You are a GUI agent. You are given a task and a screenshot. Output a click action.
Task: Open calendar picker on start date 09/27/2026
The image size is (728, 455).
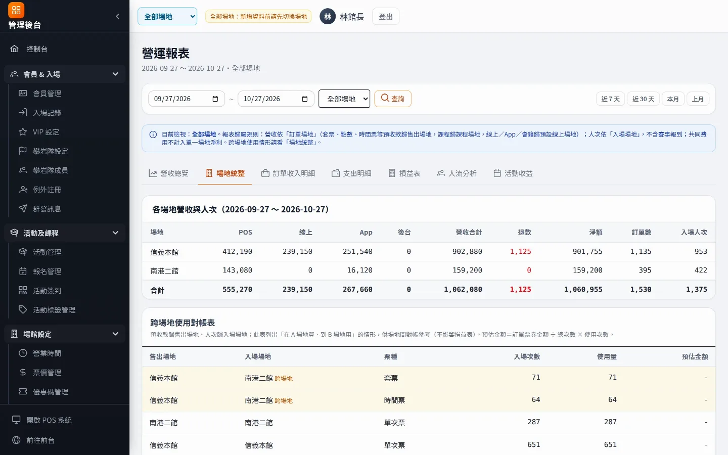[215, 99]
